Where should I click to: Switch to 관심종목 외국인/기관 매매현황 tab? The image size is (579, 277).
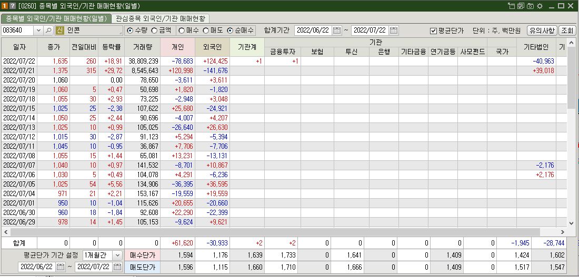click(160, 18)
